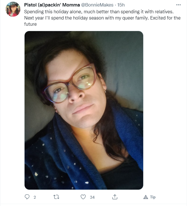Screen dimensions: 196x206
Task: Enlarge the attached selfie photo
Action: click(84, 110)
